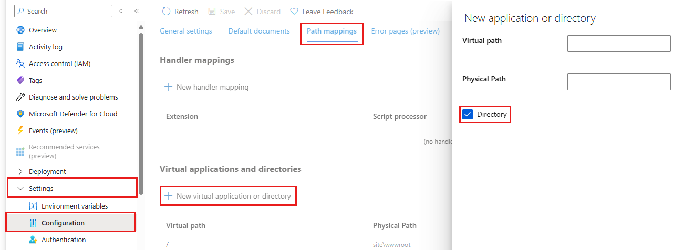This screenshot has height=250, width=684.
Task: Add New virtual application or directory
Action: point(228,196)
